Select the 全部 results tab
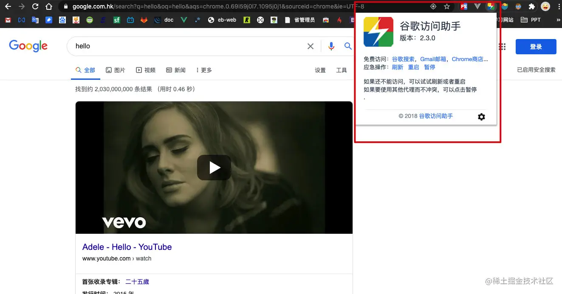Image resolution: width=562 pixels, height=294 pixels. pyautogui.click(x=85, y=70)
